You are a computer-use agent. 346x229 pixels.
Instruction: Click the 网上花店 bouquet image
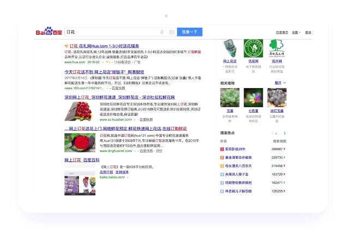point(230,48)
